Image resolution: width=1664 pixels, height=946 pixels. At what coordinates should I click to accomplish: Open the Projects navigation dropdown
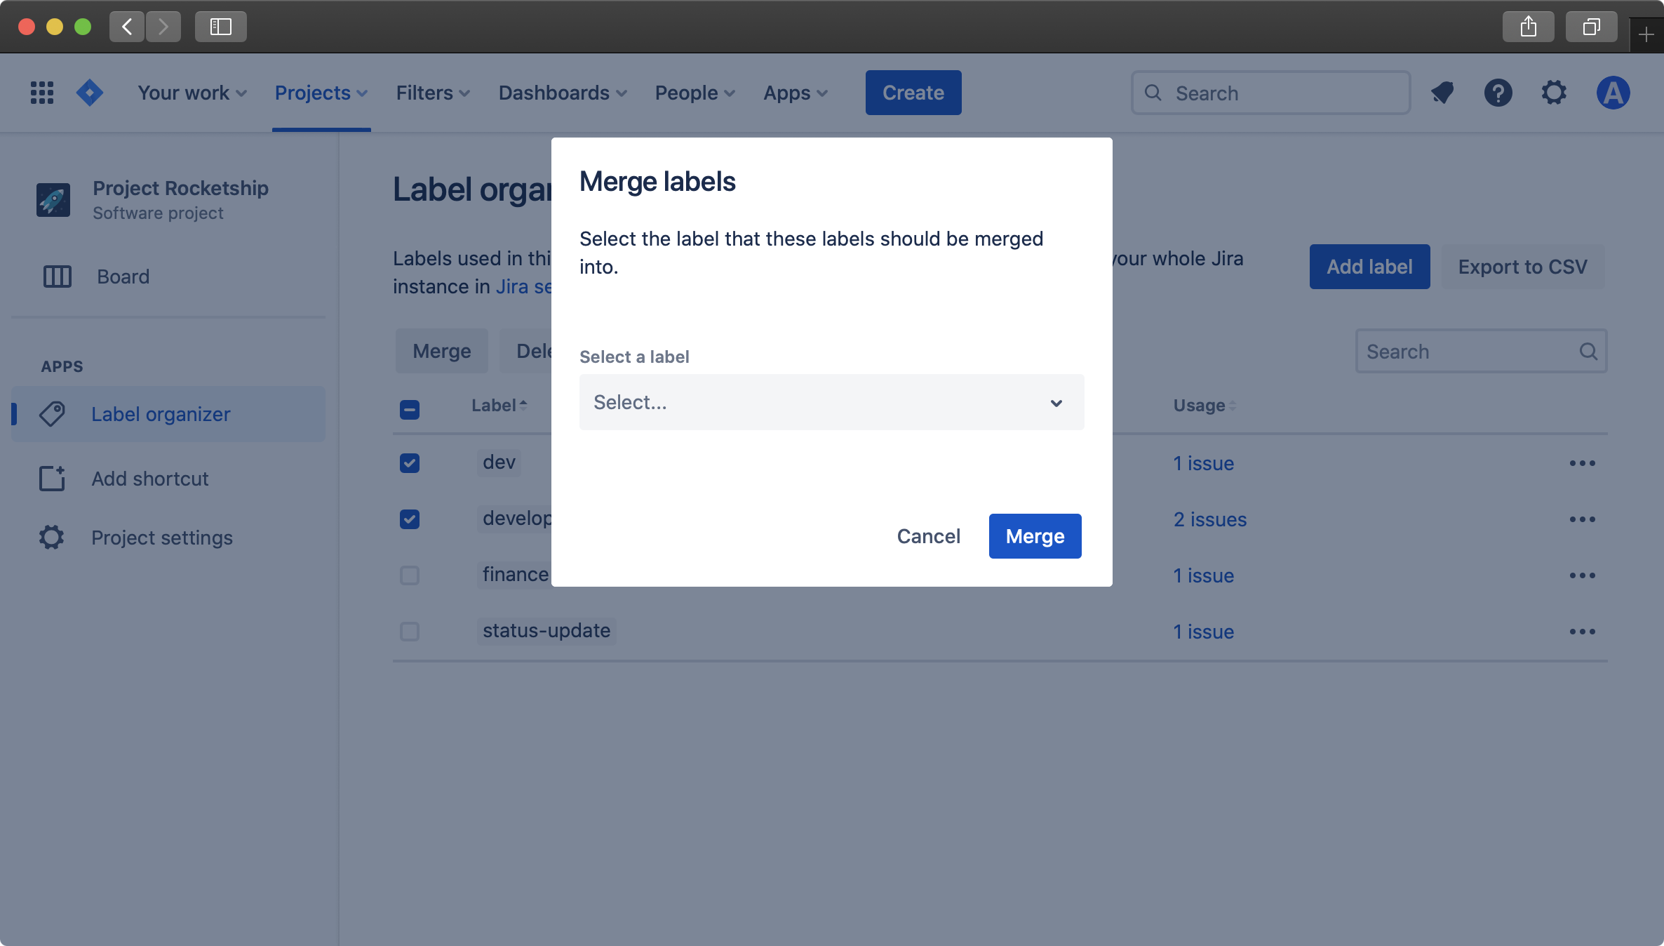click(x=321, y=93)
